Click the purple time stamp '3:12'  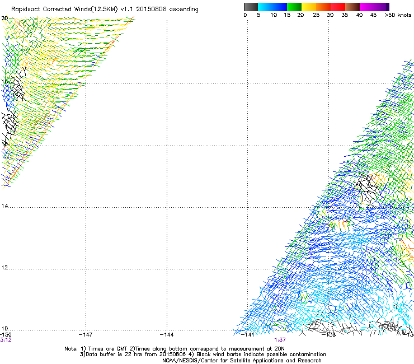pyautogui.click(x=6, y=340)
